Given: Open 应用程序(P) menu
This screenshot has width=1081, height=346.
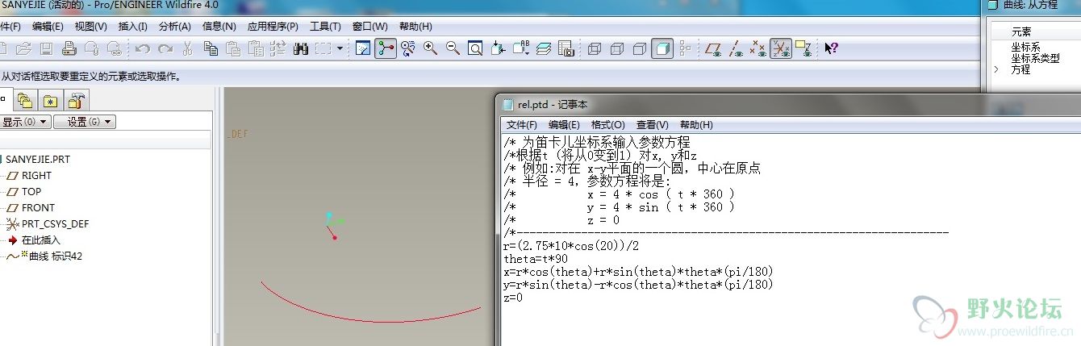Looking at the screenshot, I should point(273,27).
